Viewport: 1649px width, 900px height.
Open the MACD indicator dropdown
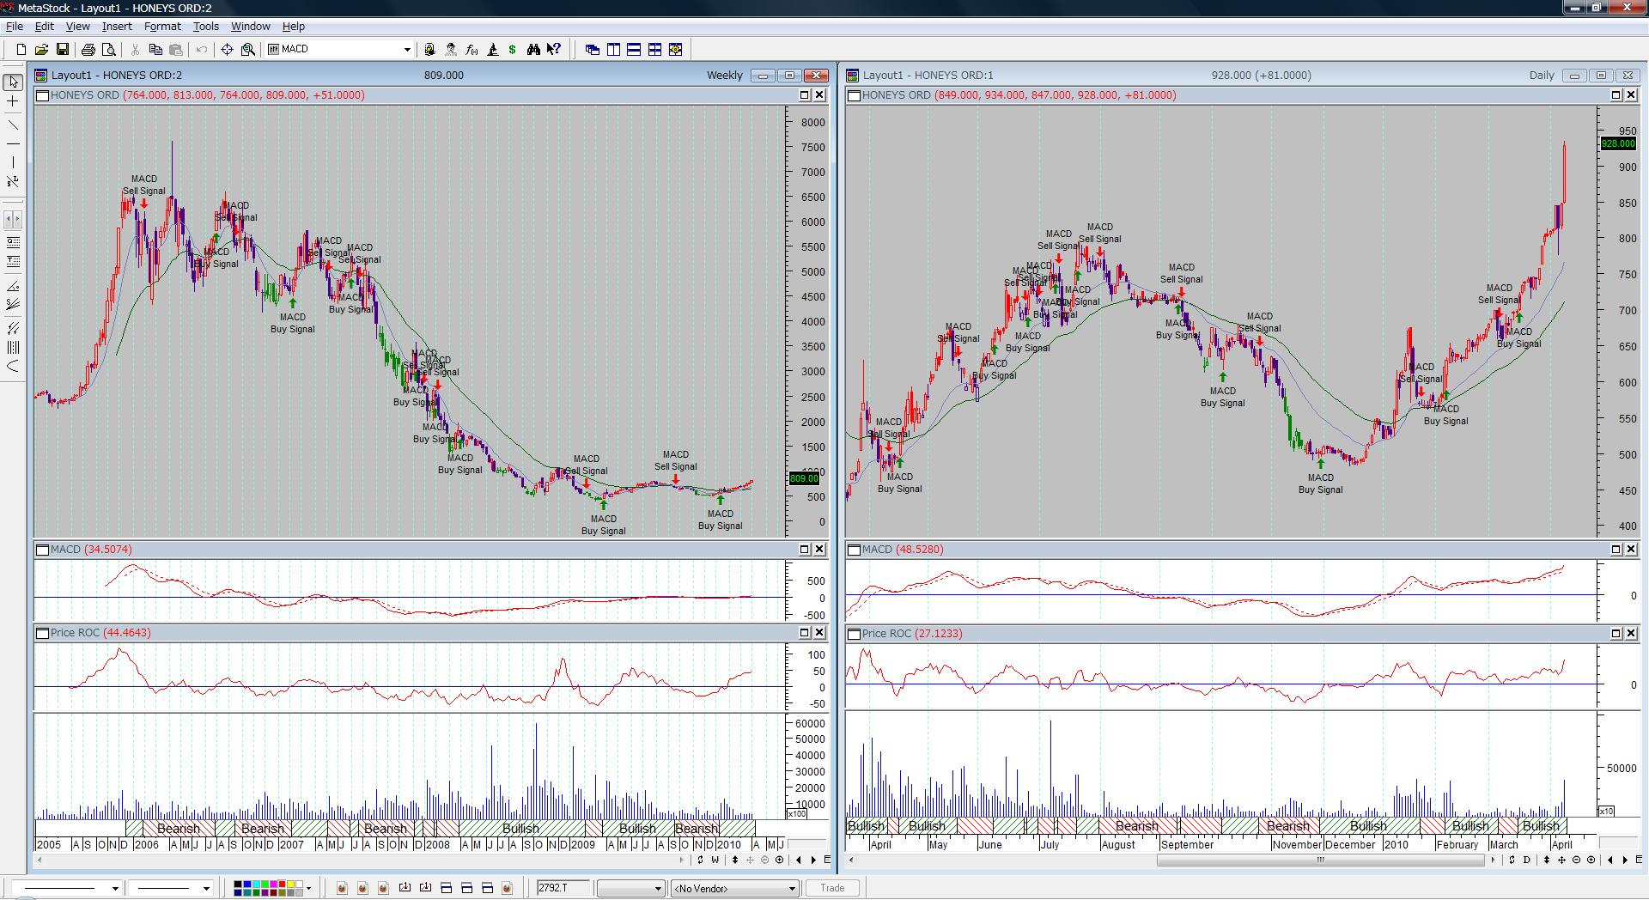tap(407, 50)
